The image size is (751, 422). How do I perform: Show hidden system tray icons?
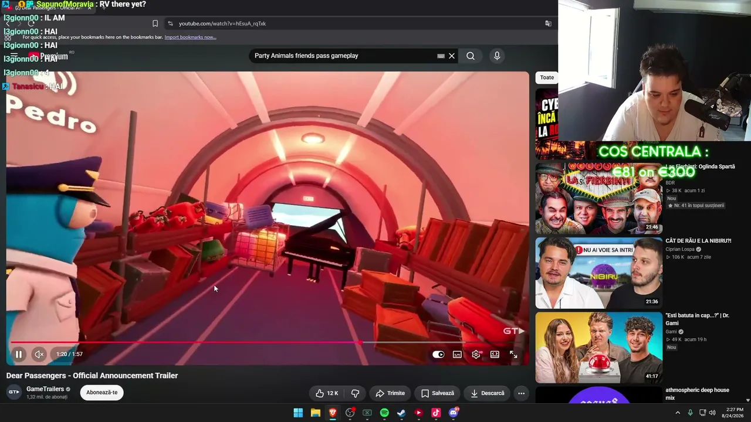point(678,413)
